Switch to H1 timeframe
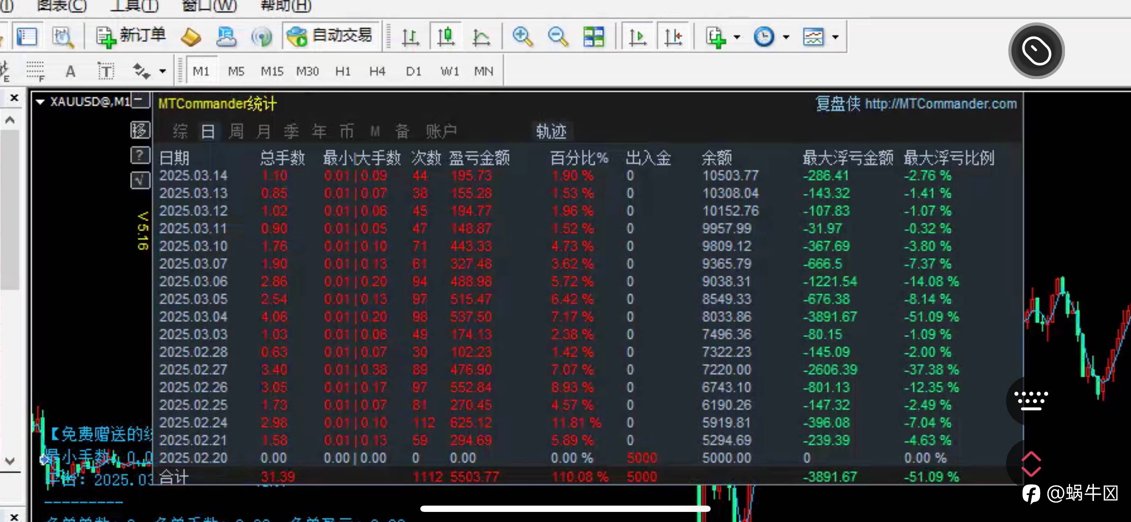 [343, 71]
